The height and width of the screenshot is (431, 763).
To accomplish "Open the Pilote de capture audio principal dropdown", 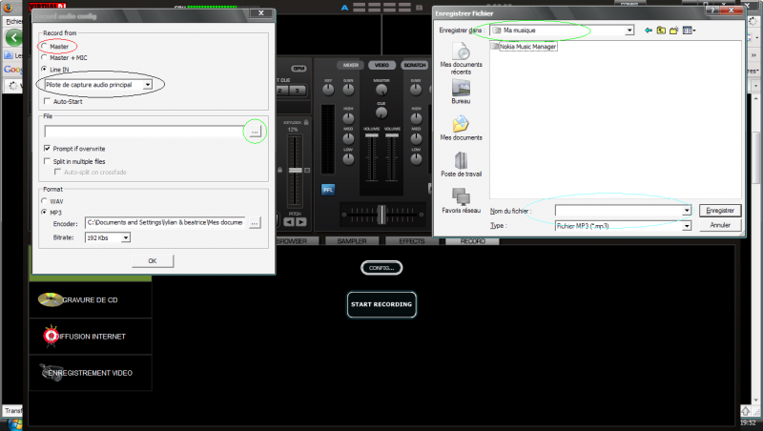I will pyautogui.click(x=147, y=85).
